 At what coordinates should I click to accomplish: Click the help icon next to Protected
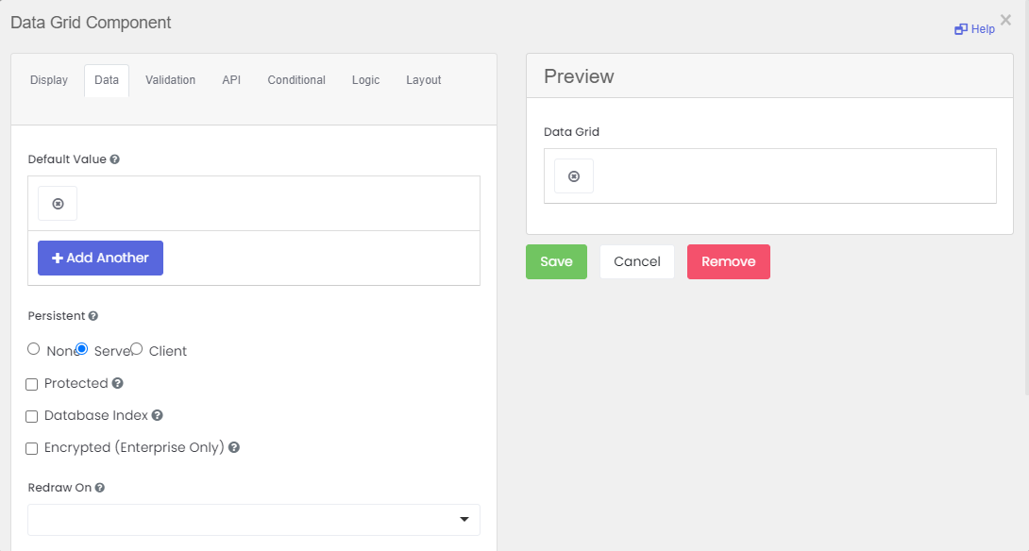118,383
